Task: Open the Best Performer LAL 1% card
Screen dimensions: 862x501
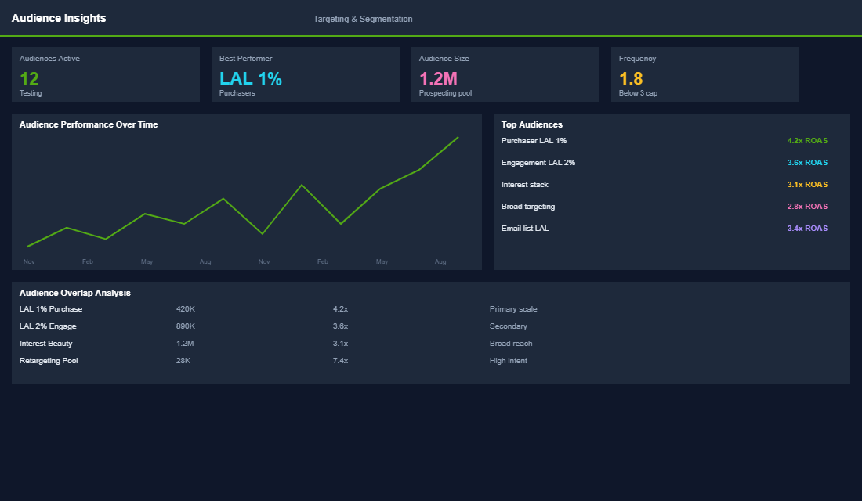Action: click(305, 74)
